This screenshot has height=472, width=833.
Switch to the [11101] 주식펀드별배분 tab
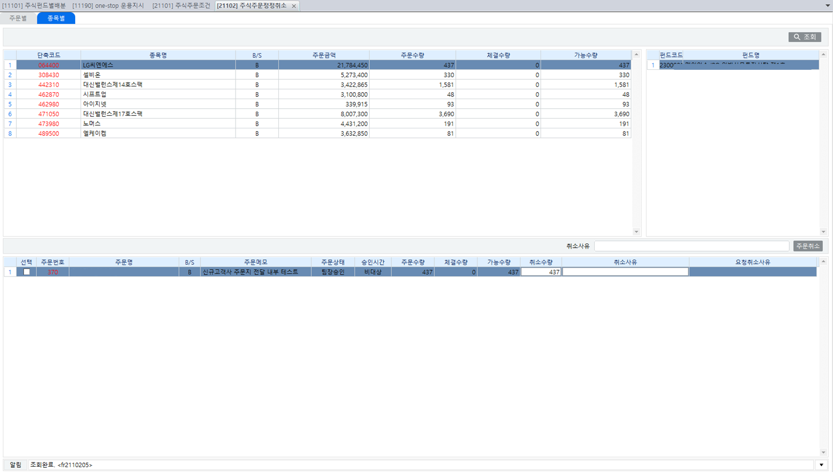(x=34, y=5)
